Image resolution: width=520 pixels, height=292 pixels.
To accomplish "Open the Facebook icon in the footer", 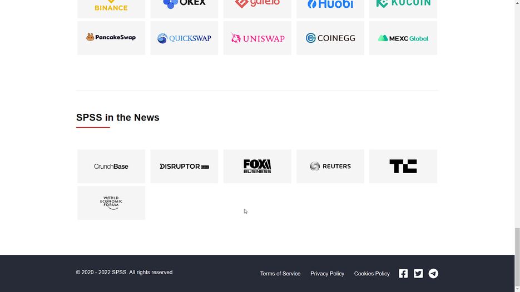I will pos(403,274).
